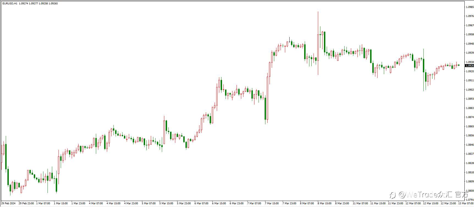Click the 1.0846 price axis label

click(470, 145)
